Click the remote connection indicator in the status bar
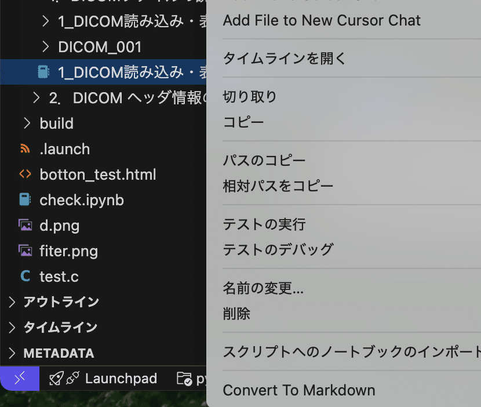 click(19, 378)
